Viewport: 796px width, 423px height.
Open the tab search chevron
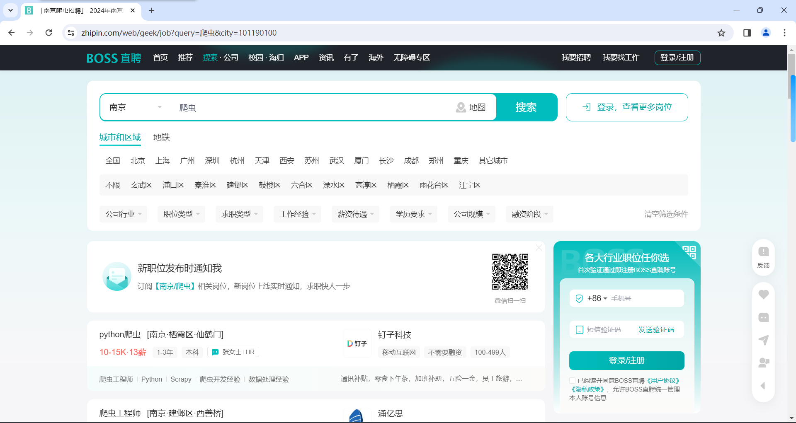(x=10, y=10)
